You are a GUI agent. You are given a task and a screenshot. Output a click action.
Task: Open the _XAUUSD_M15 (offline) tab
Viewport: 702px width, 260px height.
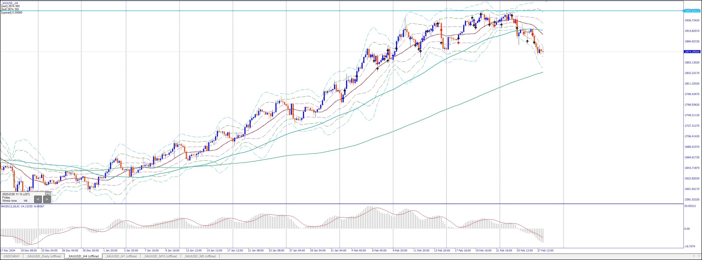point(160,256)
